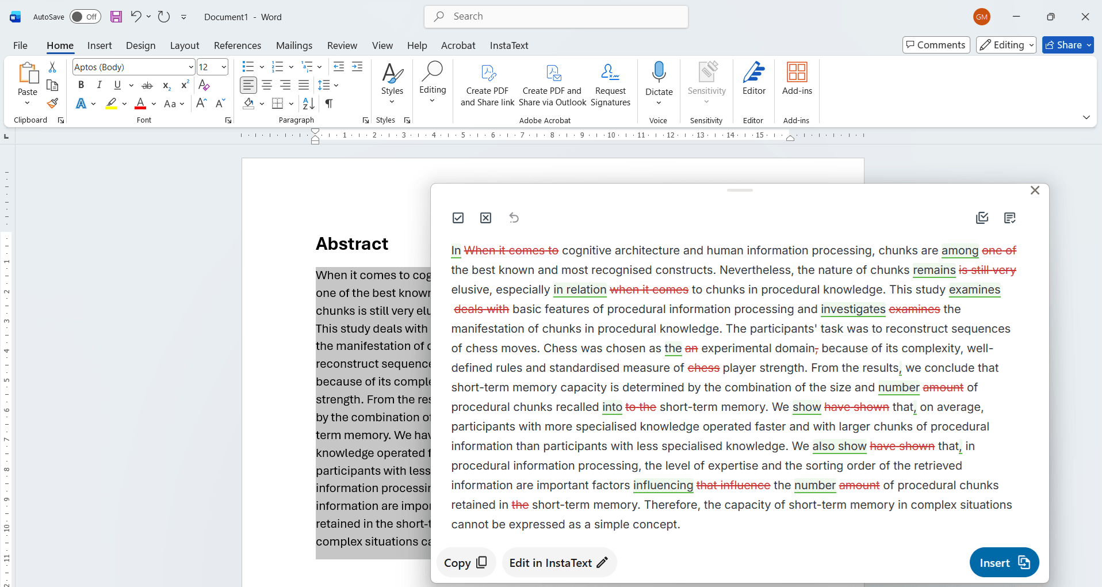Shrink font size with the smaller A icon
Viewport: 1102px width, 587px height.
pos(220,104)
